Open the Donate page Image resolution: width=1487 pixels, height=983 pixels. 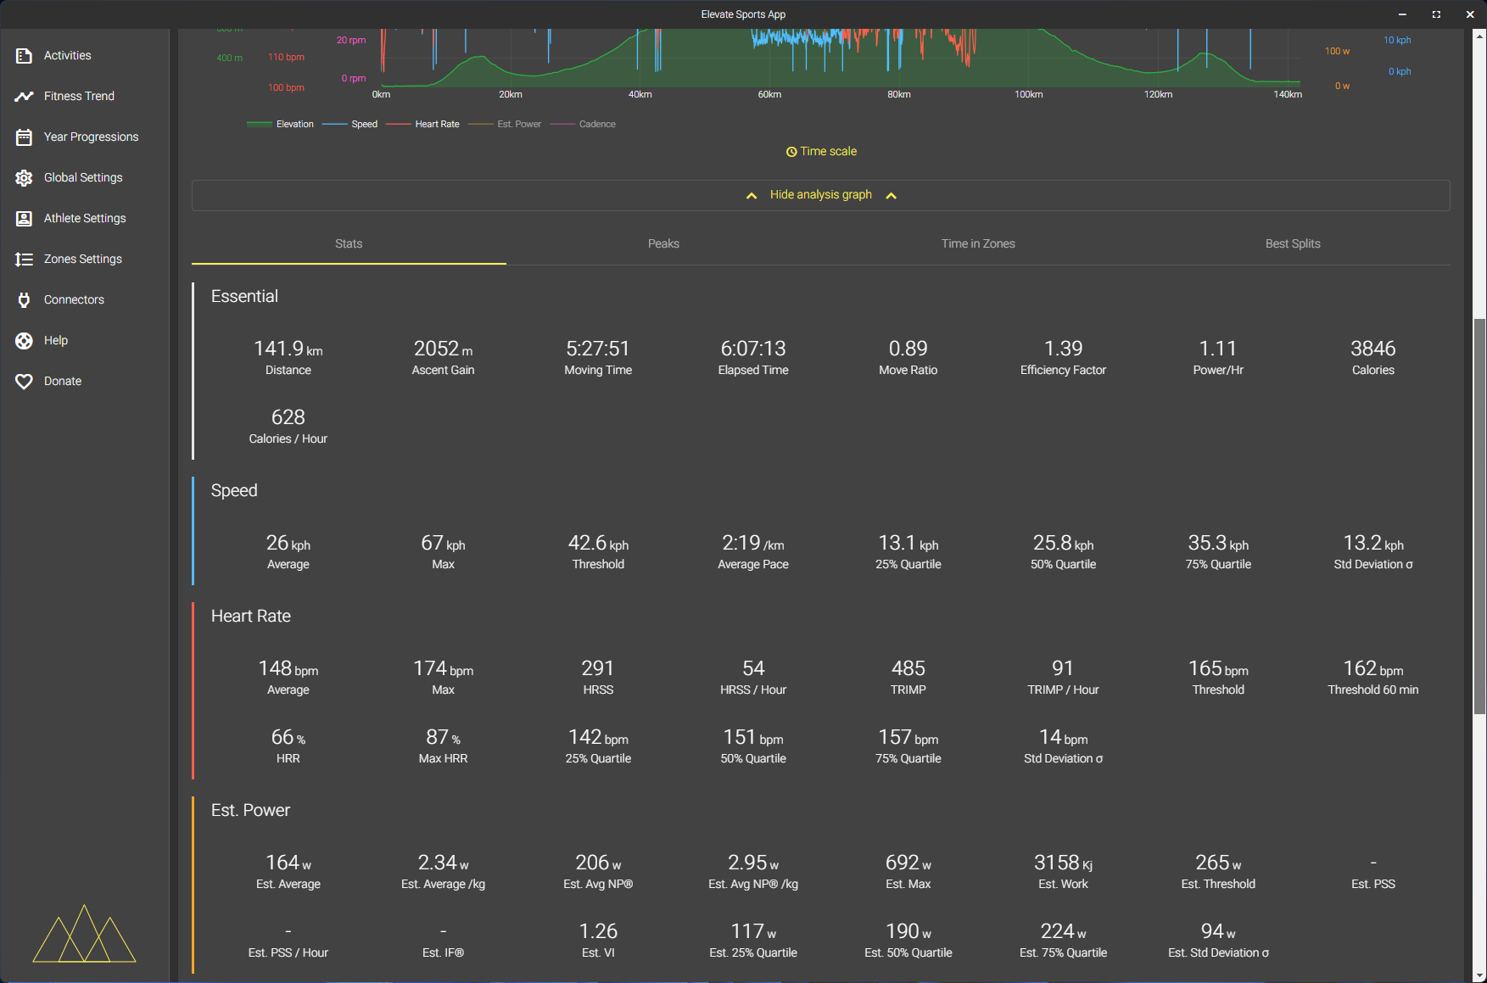pos(62,381)
